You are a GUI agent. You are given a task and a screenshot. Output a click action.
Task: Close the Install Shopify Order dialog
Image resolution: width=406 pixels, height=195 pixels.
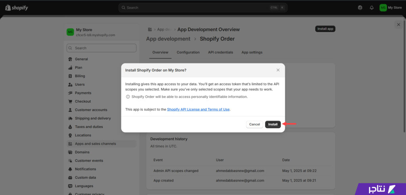[x=278, y=70]
